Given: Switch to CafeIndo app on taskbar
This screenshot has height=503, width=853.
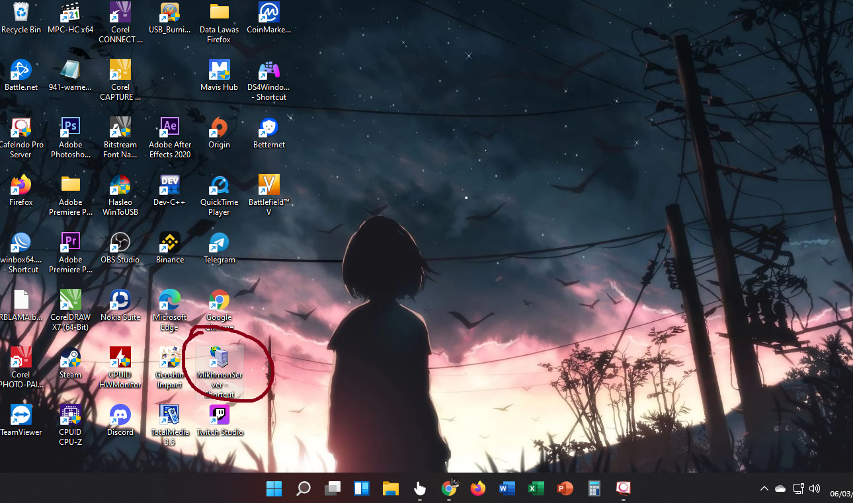Looking at the screenshot, I should click(623, 488).
